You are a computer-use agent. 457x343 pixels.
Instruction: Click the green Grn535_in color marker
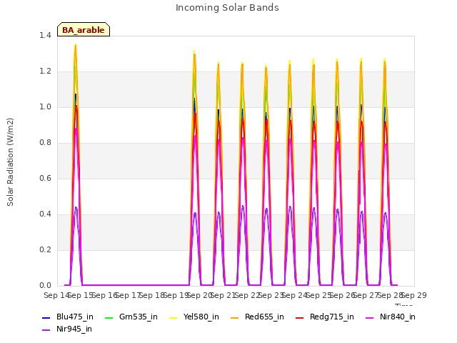109,317
